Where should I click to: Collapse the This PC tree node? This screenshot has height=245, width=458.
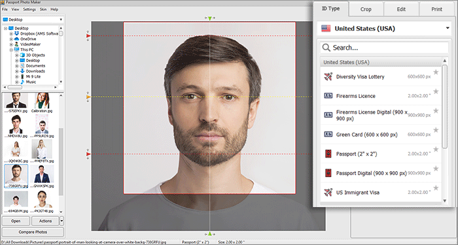11,50
